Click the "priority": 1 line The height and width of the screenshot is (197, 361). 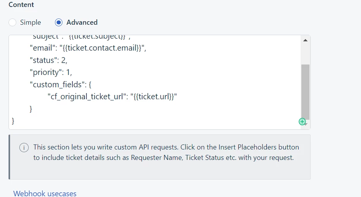click(53, 72)
